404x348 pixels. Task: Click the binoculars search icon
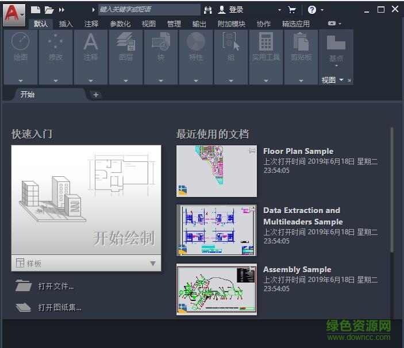[x=208, y=10]
